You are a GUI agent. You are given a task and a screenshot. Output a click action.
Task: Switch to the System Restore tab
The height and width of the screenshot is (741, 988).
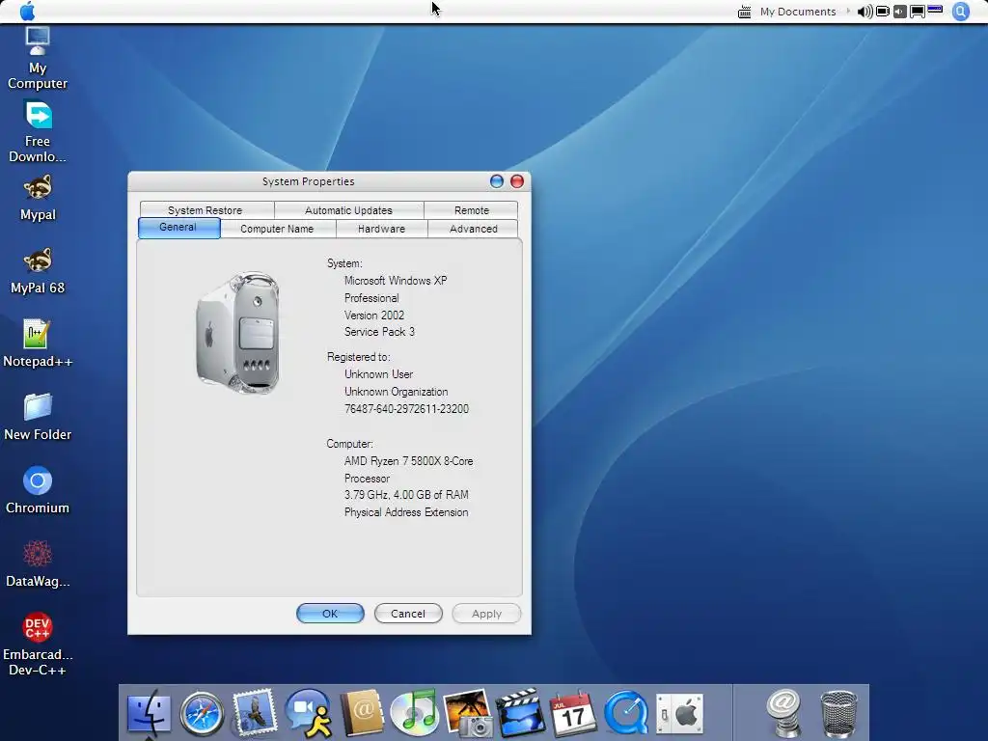206,209
